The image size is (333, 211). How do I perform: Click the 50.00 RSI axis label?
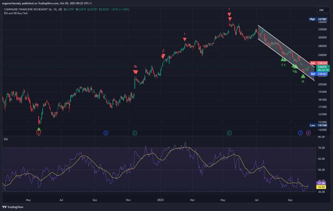[x=321, y=170]
